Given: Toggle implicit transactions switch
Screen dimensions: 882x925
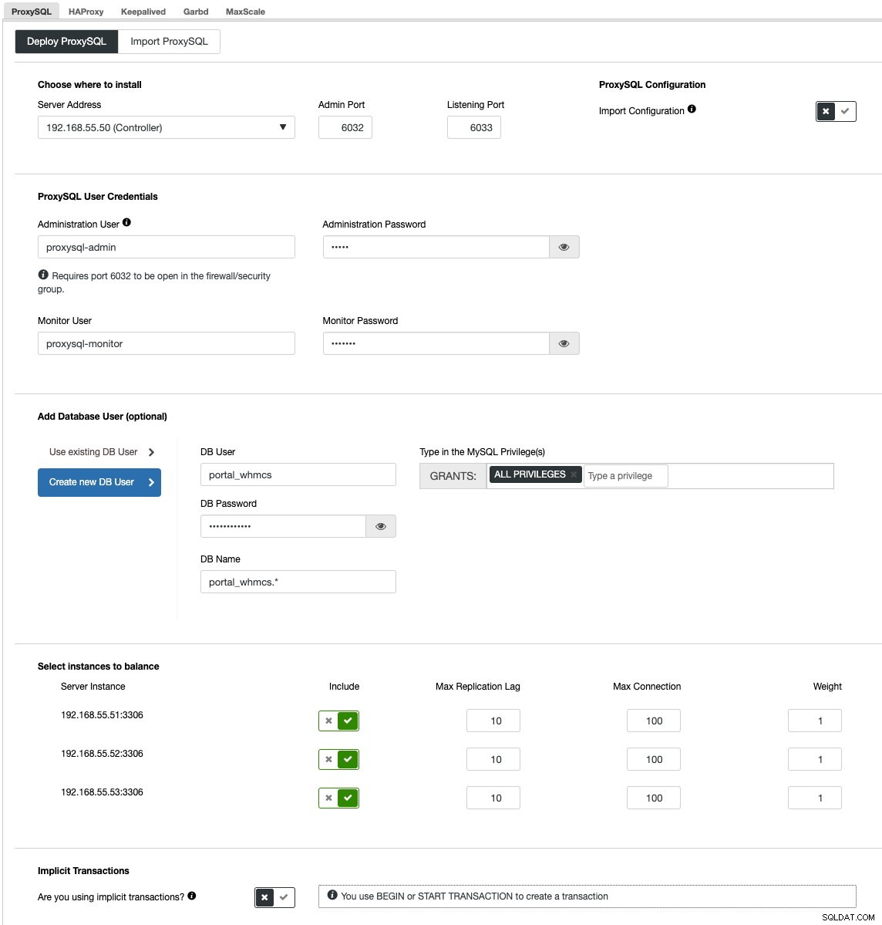Looking at the screenshot, I should coord(274,897).
